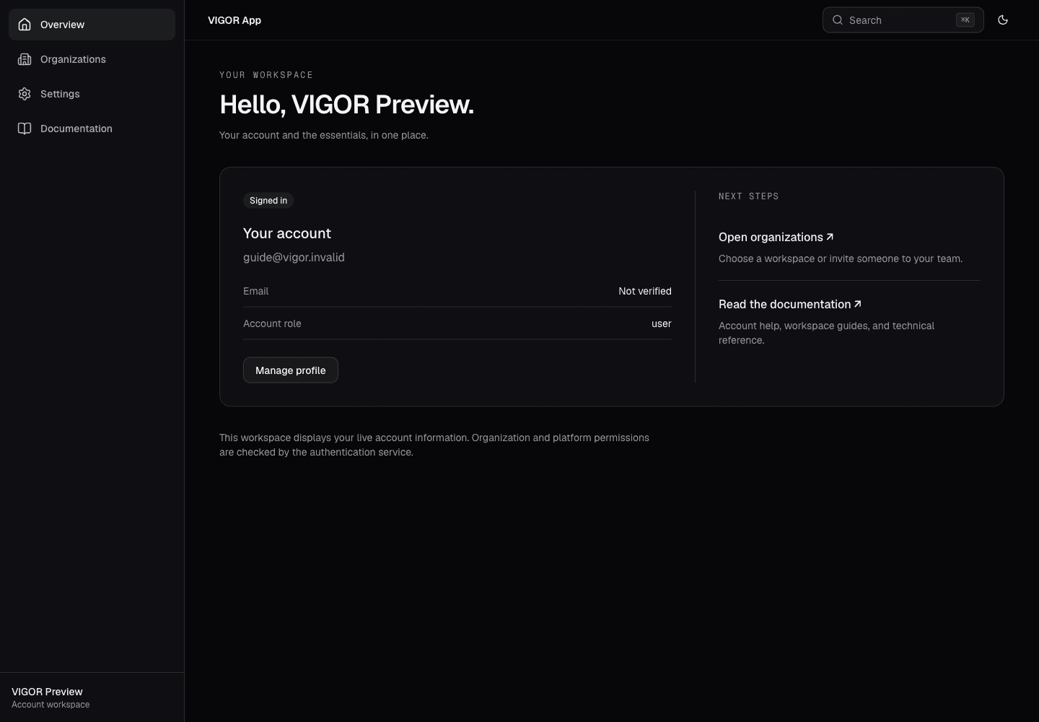
Task: Click the Account role label
Action: 272,323
